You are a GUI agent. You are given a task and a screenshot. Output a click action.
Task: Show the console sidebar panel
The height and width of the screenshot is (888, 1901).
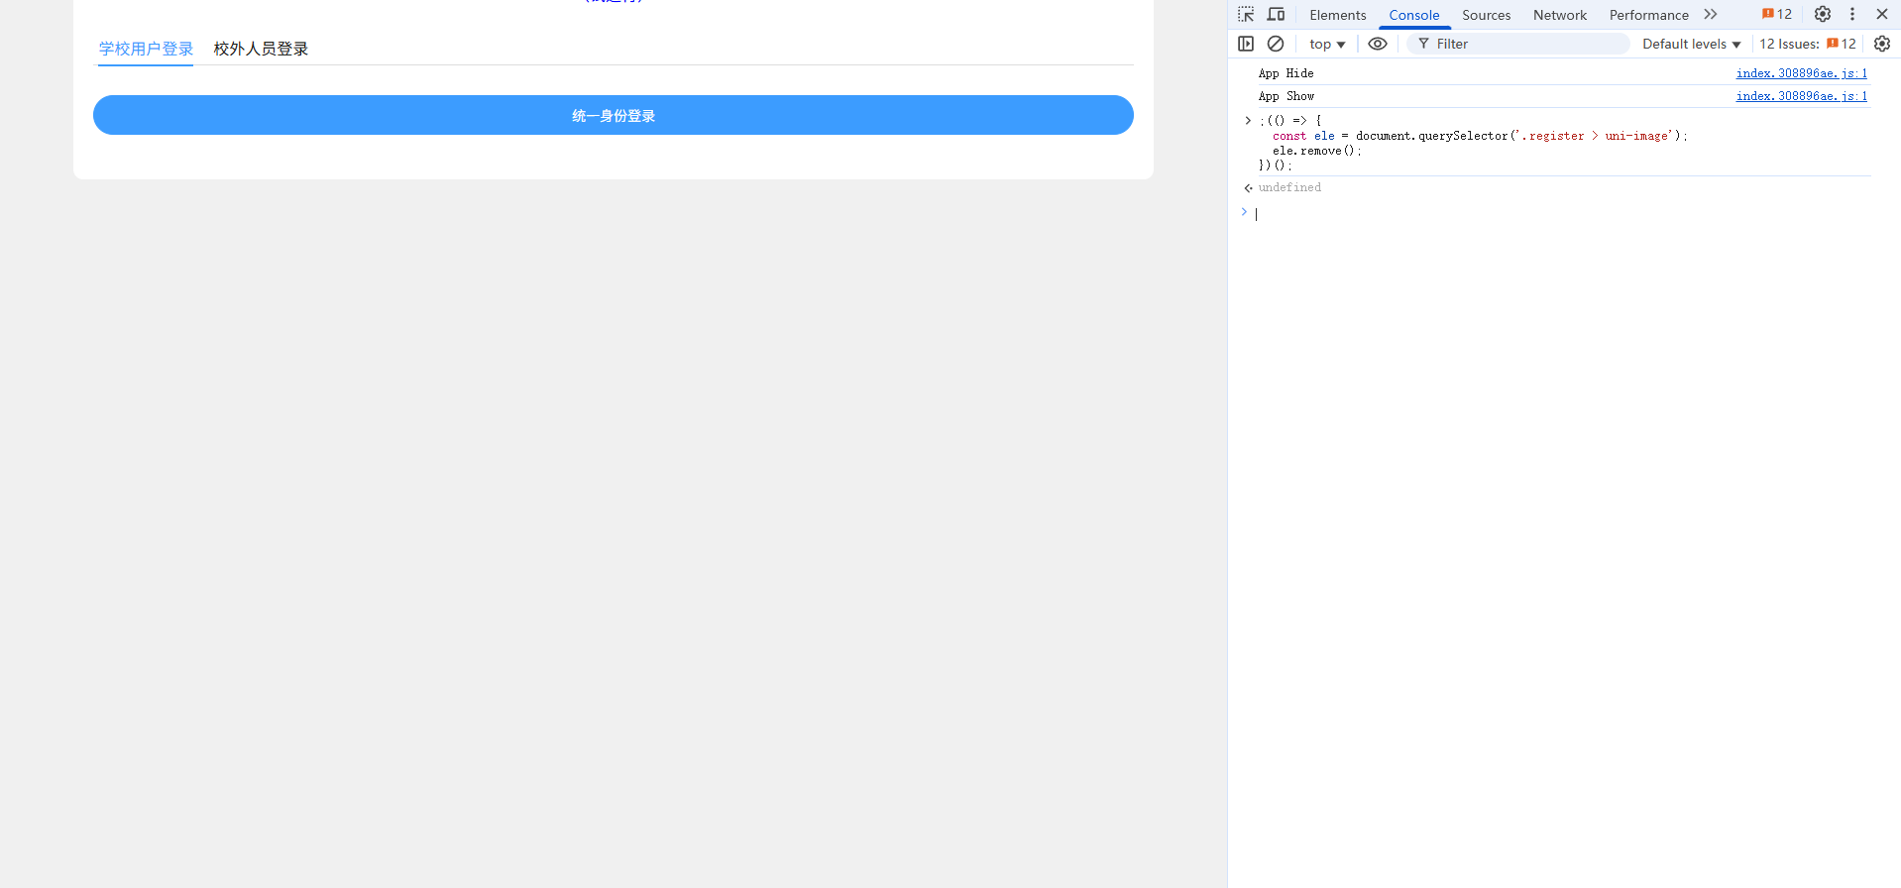1246,44
